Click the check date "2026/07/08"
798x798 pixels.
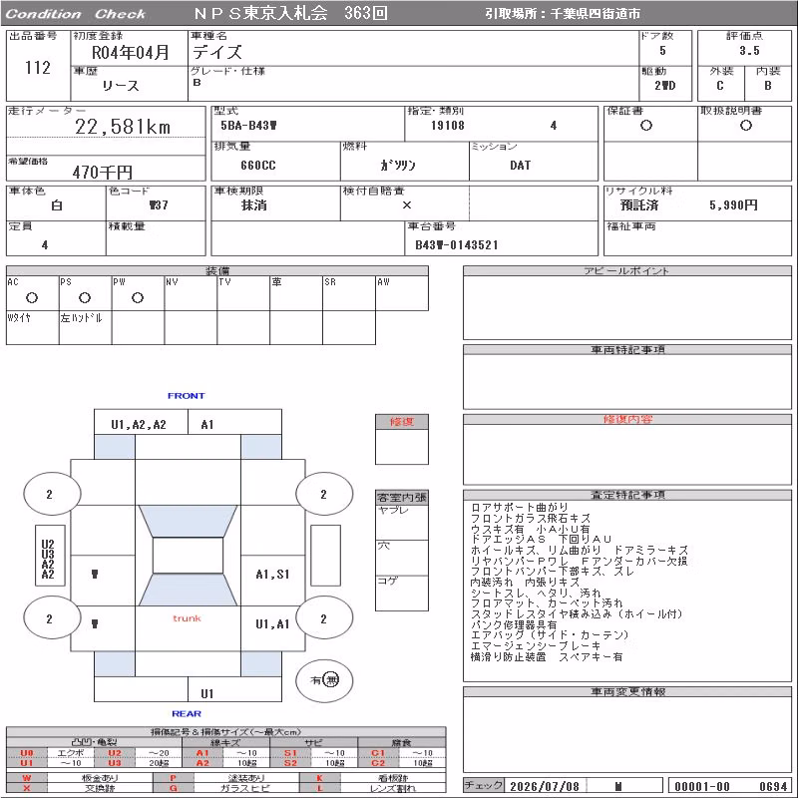click(x=545, y=786)
